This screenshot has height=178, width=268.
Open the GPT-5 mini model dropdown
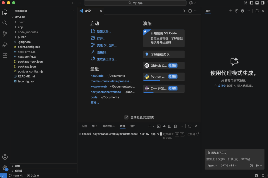[228, 165]
